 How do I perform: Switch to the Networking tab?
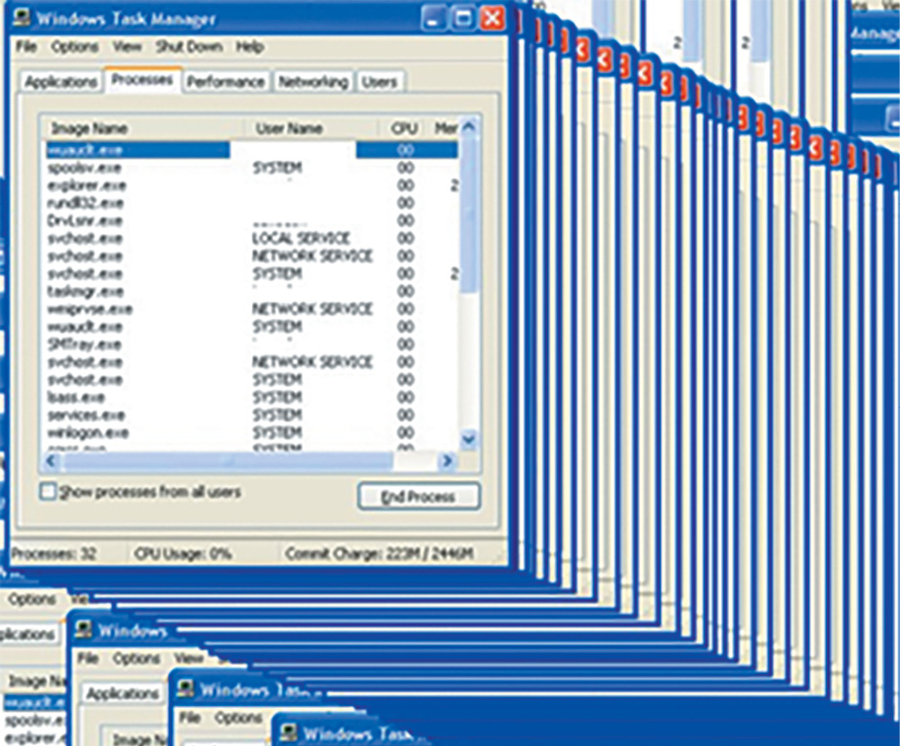click(313, 82)
